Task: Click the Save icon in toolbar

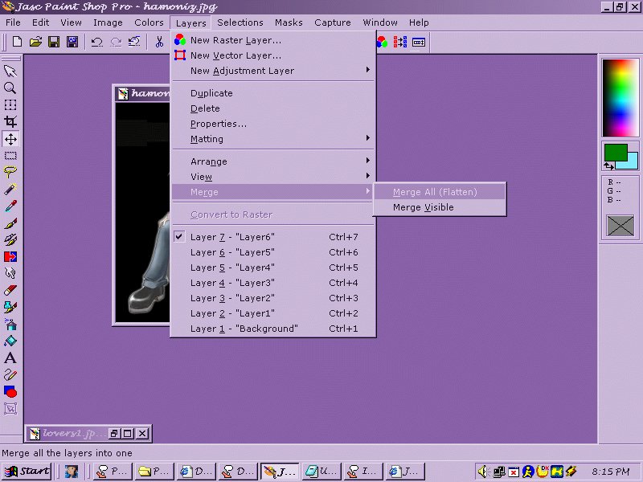Action: click(x=54, y=42)
